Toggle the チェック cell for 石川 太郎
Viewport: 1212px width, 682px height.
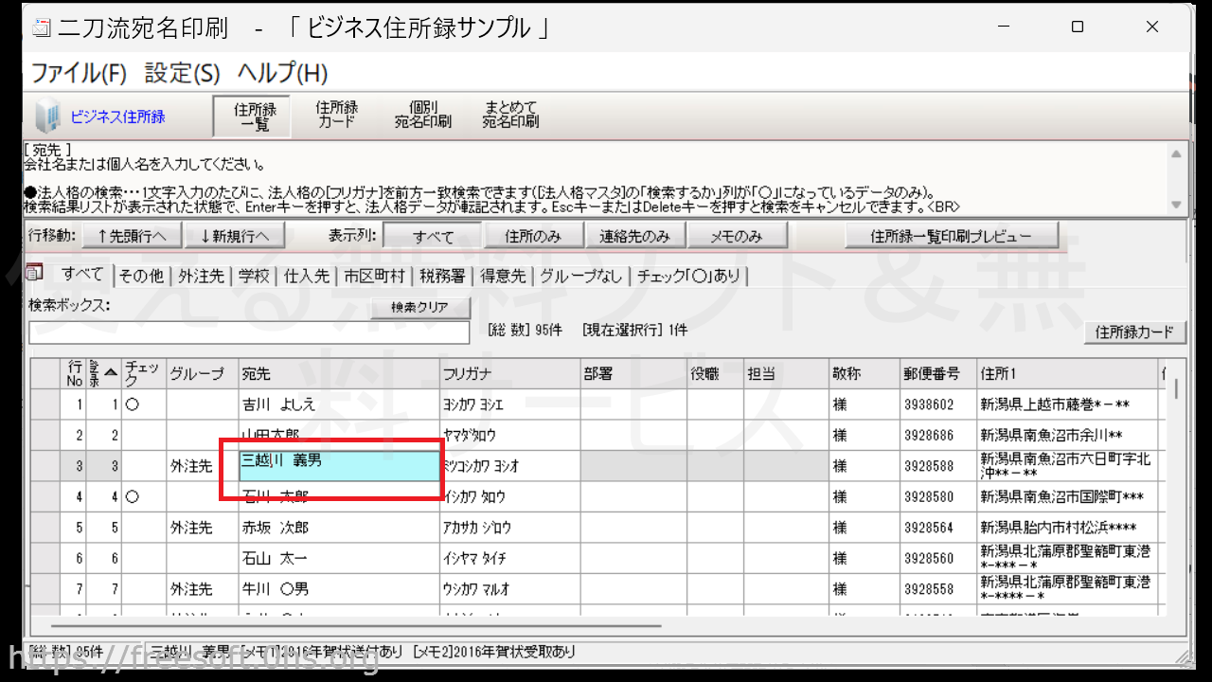pos(143,496)
